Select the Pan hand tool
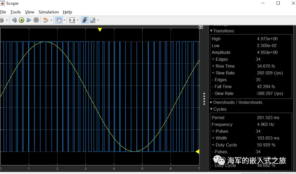The image size is (296, 174). coord(58,20)
